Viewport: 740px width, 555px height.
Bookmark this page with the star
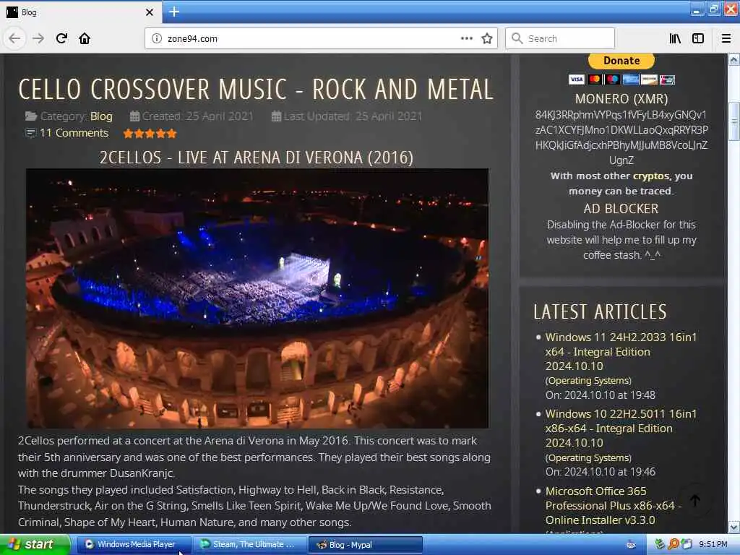487,38
